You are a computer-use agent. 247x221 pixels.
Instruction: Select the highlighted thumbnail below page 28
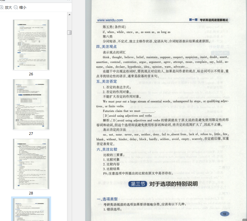click(x=31, y=209)
